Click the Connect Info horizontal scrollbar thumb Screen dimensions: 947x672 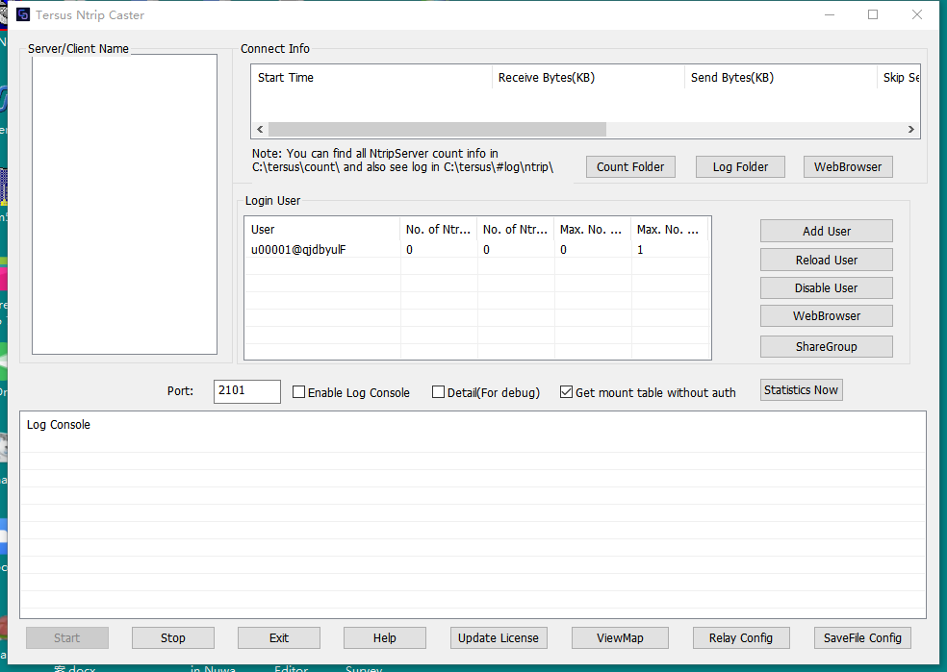[x=437, y=129]
